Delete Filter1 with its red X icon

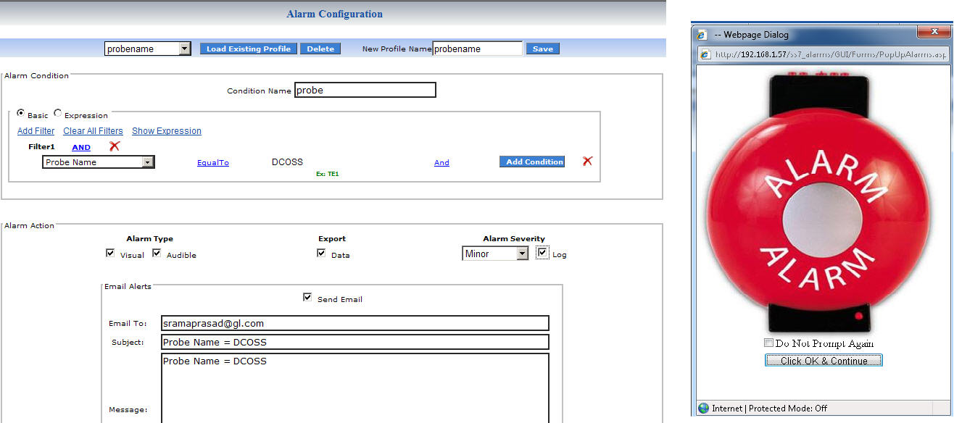114,146
